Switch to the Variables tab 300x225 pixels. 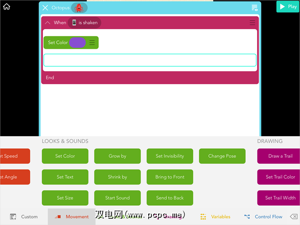pos(215,217)
